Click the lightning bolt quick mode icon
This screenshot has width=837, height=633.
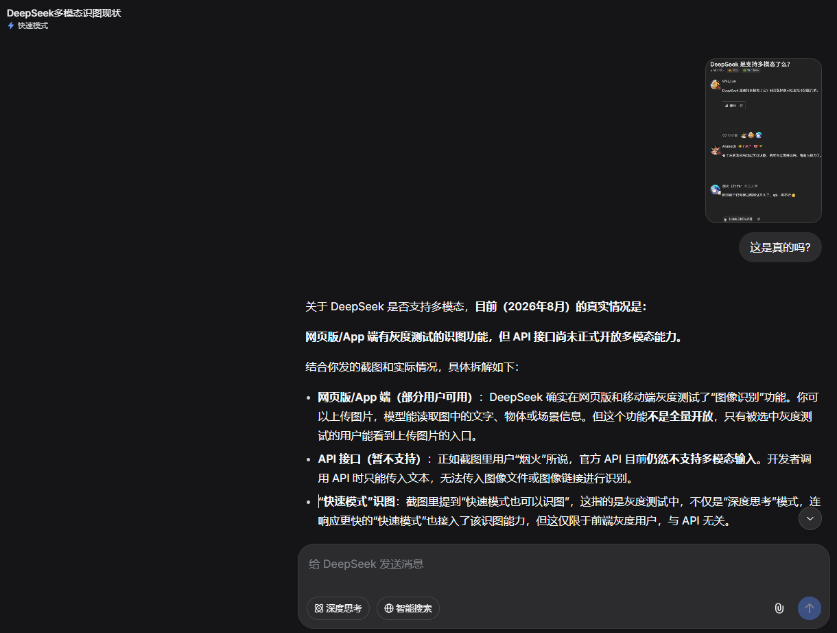point(11,25)
